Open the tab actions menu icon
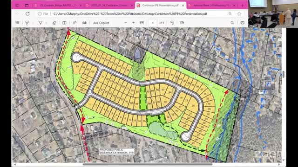The width and height of the screenshot is (298, 167). point(27,6)
